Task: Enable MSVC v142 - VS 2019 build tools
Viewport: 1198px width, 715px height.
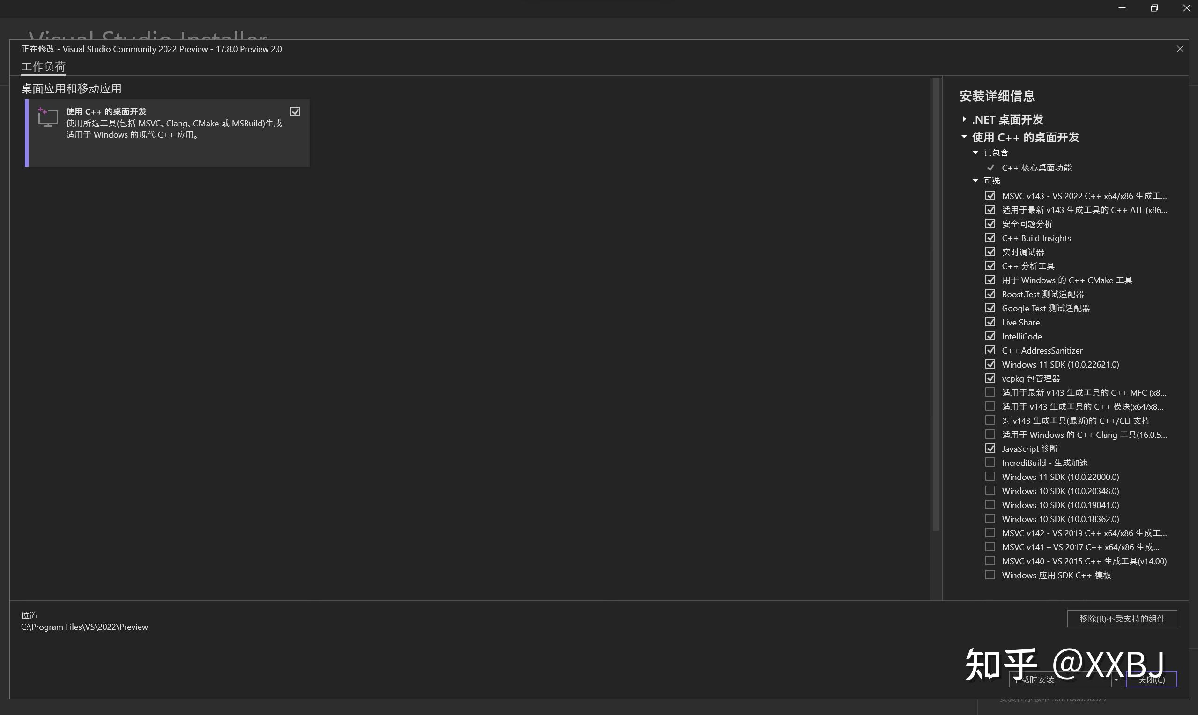Action: [990, 533]
